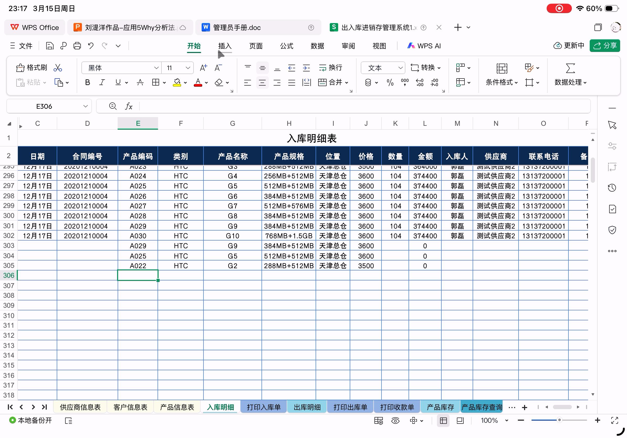Open the 出库明细 sheet tab
This screenshot has height=438, width=627.
pos(307,407)
